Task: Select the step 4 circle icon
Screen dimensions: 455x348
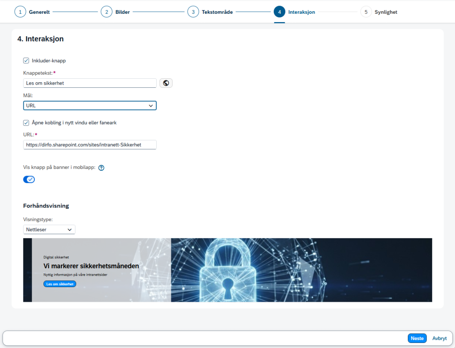Action: pyautogui.click(x=279, y=12)
